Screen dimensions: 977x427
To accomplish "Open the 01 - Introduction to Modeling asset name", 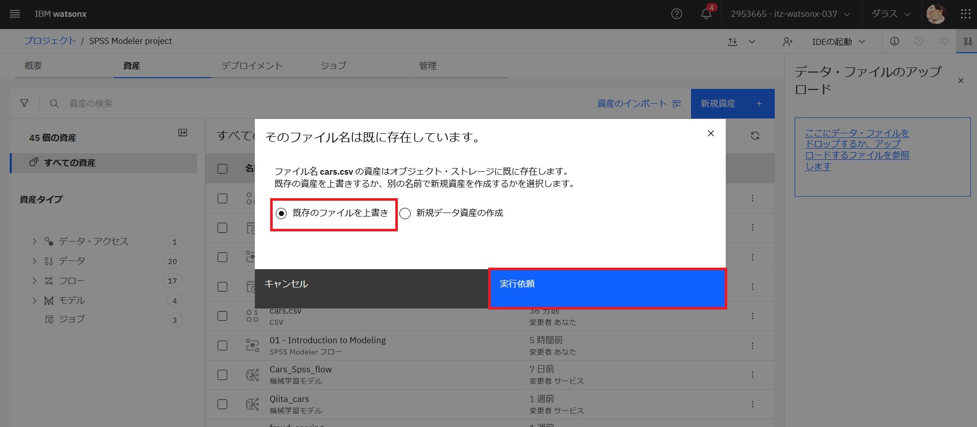I will pos(327,340).
